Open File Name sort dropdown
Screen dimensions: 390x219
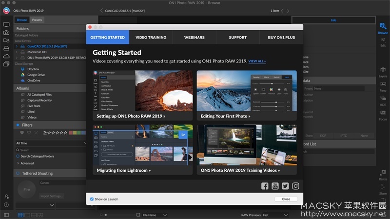pyautogui.click(x=155, y=215)
